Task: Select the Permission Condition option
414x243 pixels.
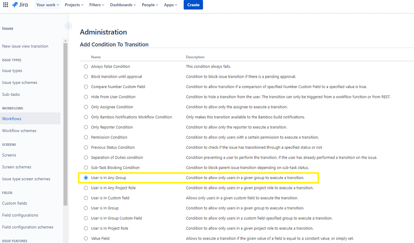Action: [86, 137]
